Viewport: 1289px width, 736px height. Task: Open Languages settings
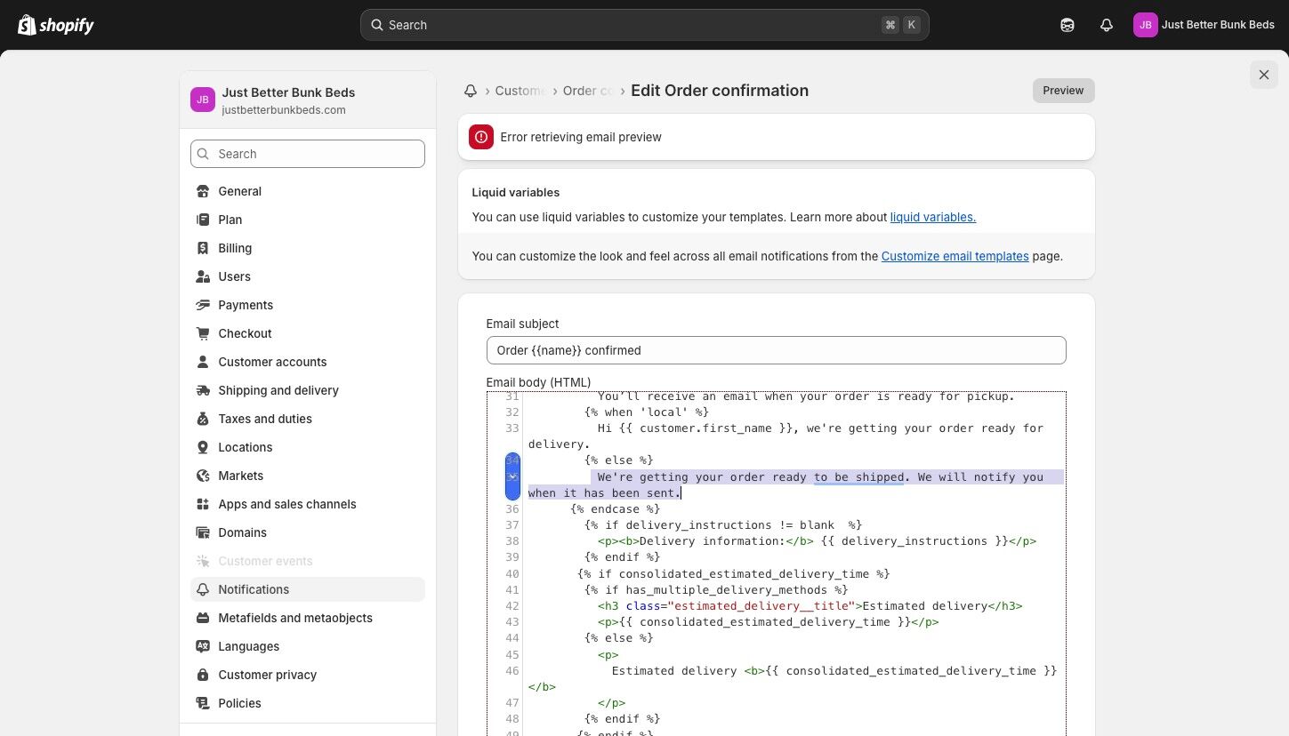248,646
